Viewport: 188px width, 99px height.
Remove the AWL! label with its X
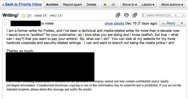point(60,16)
